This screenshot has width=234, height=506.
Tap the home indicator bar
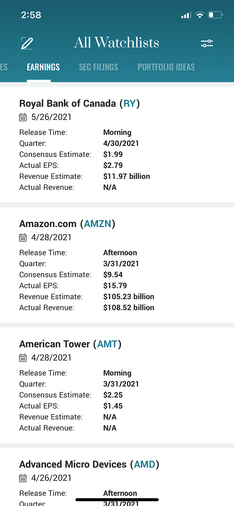[117, 500]
